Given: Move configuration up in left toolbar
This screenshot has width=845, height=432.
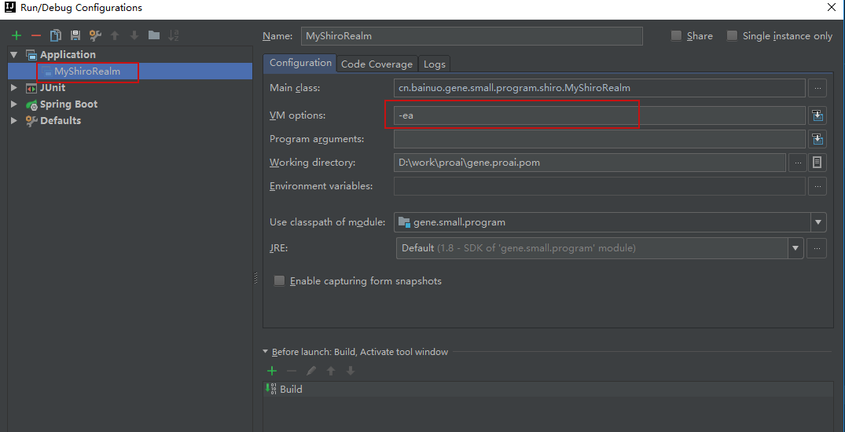Looking at the screenshot, I should click(x=114, y=35).
